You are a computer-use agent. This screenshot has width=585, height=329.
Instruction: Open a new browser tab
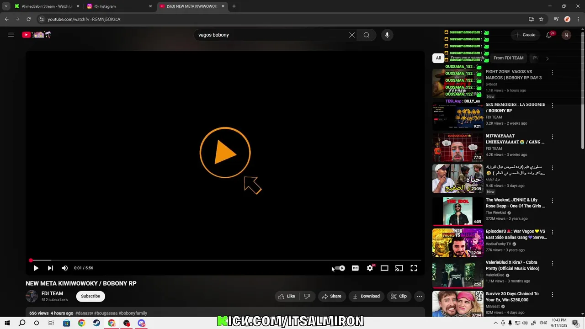coord(234,6)
